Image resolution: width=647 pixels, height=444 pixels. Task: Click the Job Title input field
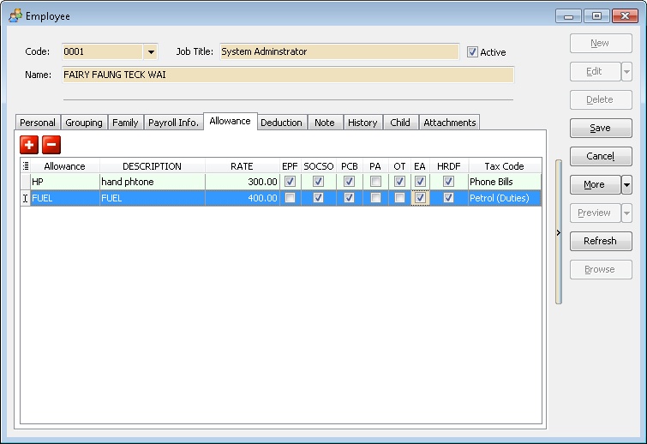tap(339, 52)
